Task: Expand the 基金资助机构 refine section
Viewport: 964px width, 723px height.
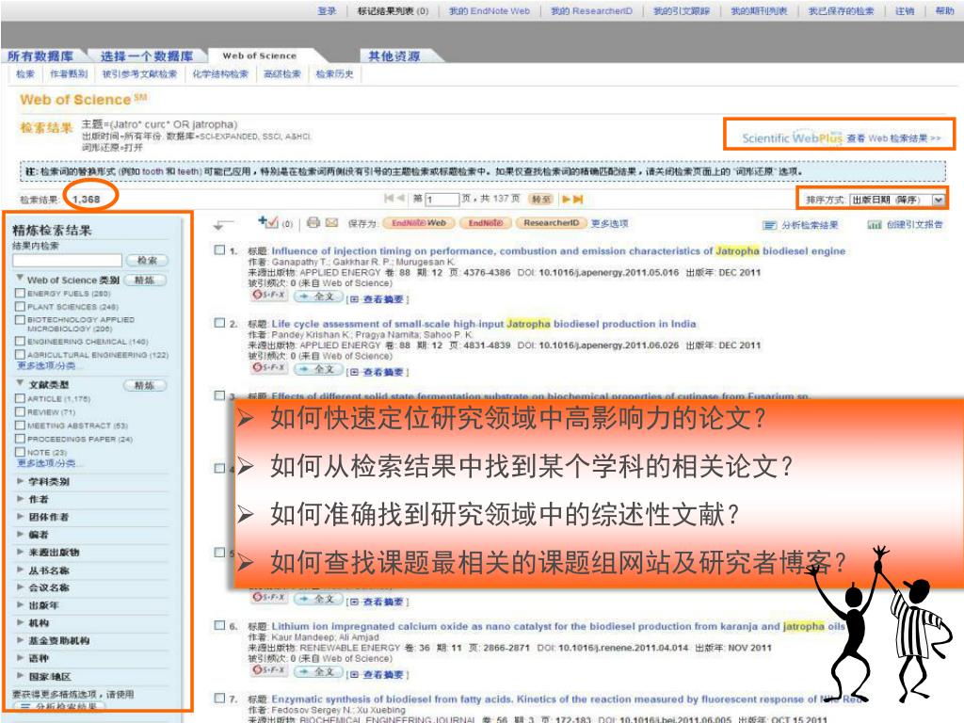Action: tap(21, 640)
